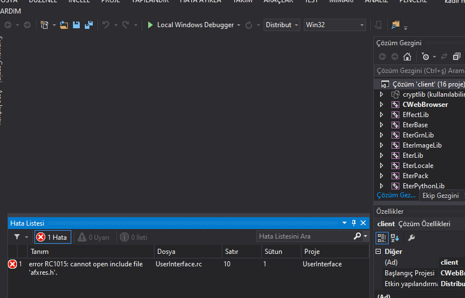Click the Find in Files toolbar icon
This screenshot has height=298, width=465.
click(x=395, y=25)
